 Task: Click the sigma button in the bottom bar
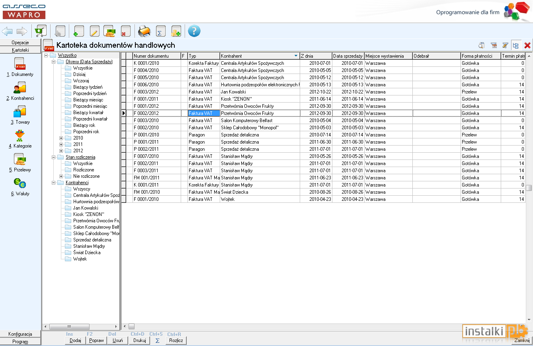157,340
